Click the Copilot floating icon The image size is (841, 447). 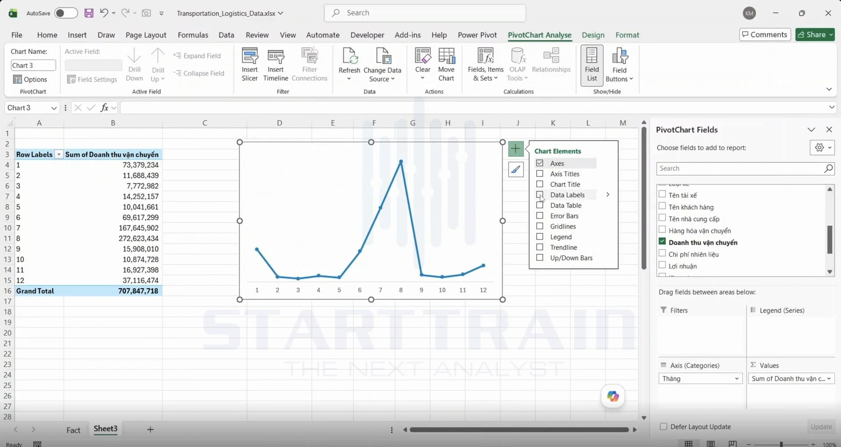[613, 396]
